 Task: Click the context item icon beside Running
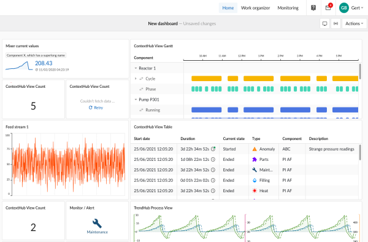tap(141, 110)
